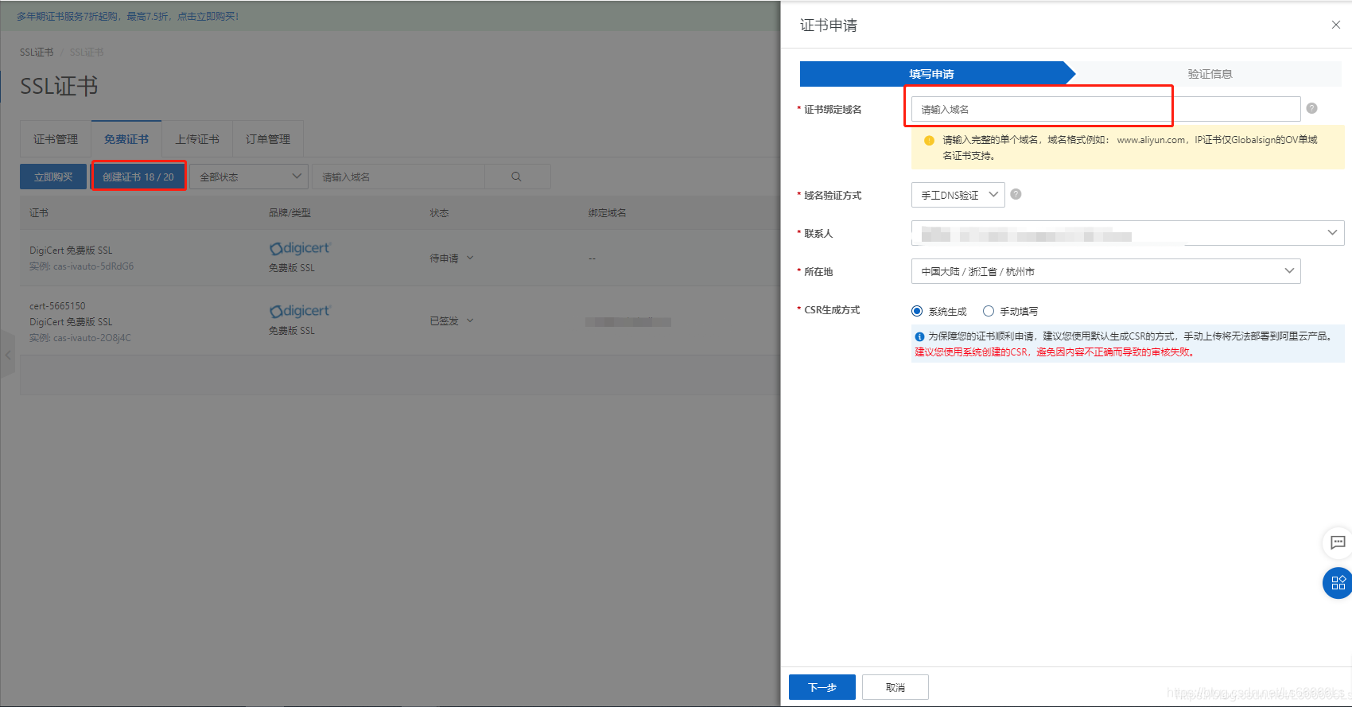The image size is (1352, 707).
Task: Click help icon next to 手工DNS验证 dropdown
Action: pos(1016,194)
